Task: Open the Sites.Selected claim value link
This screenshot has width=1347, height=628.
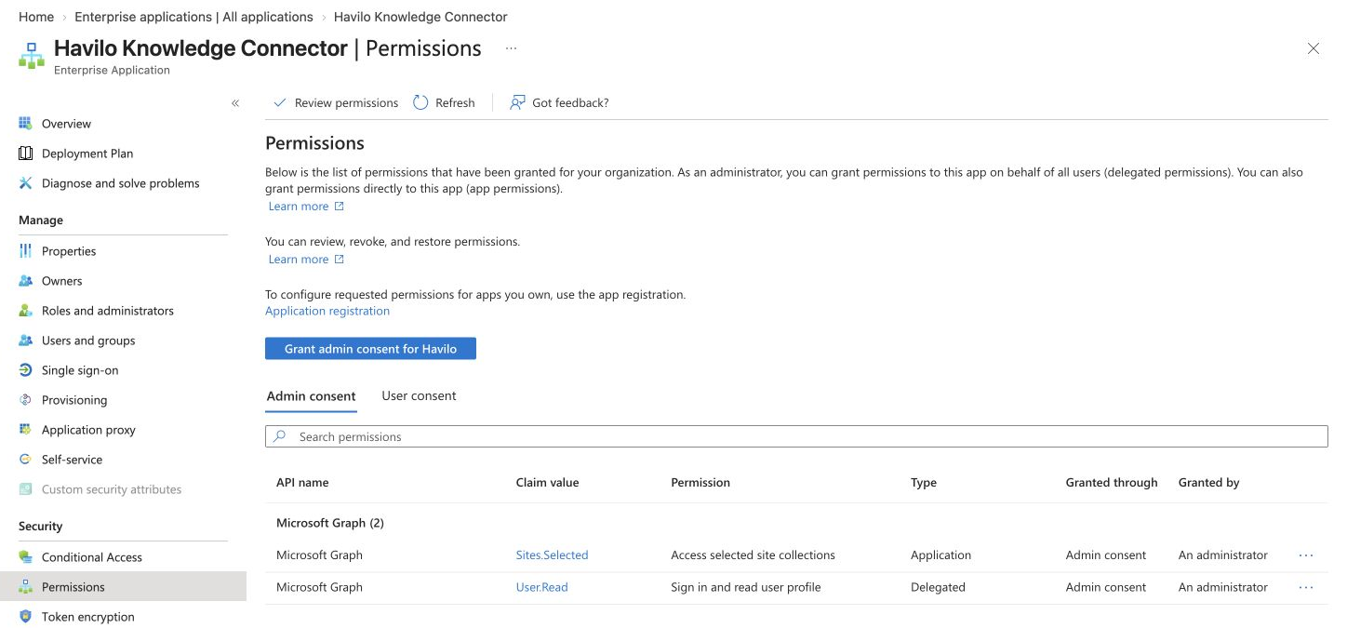Action: click(552, 555)
